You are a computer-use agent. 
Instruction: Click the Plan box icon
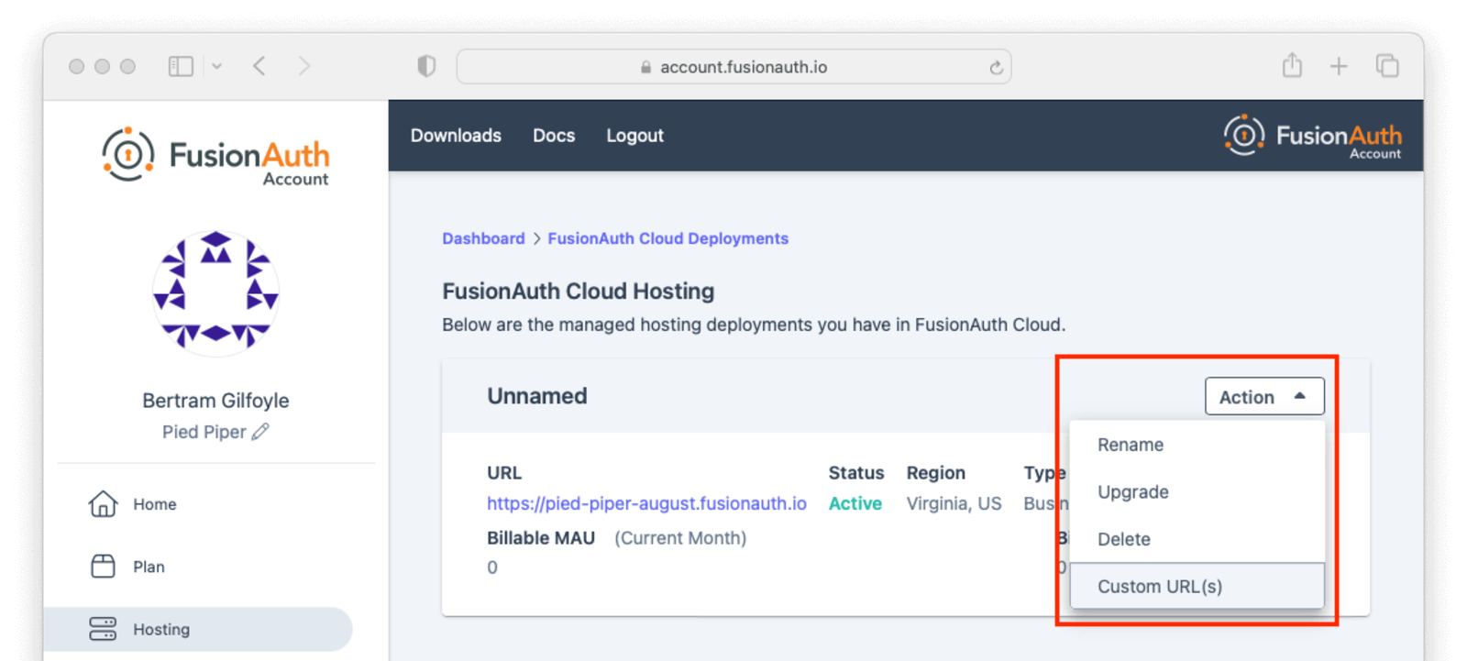click(x=103, y=567)
